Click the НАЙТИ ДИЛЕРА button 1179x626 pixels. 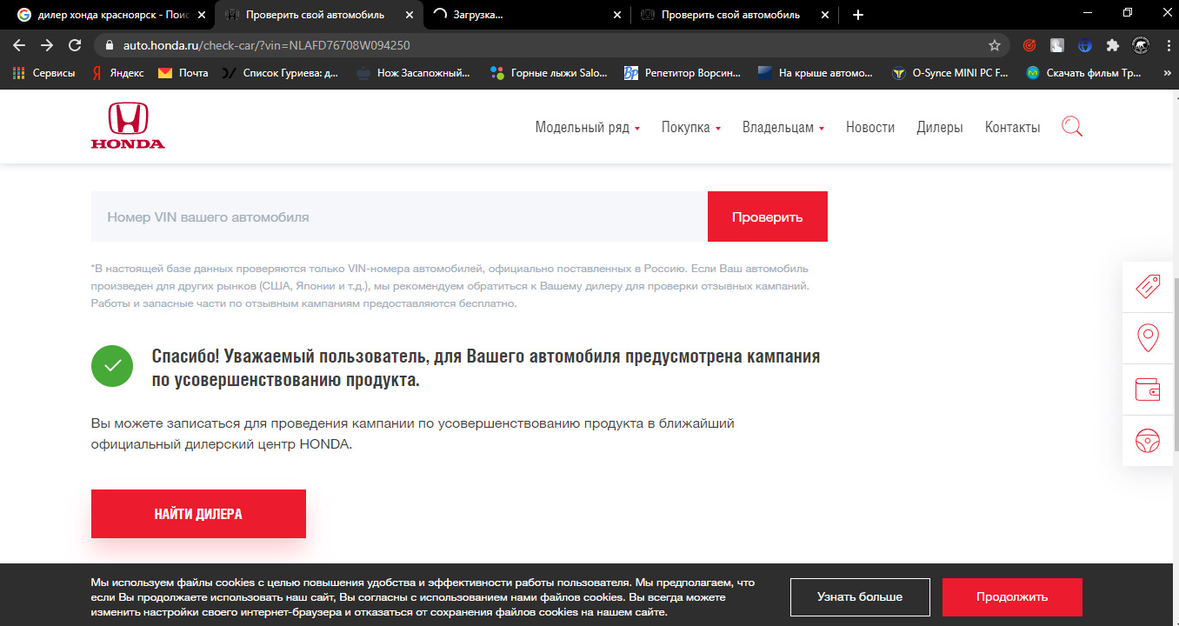198,514
